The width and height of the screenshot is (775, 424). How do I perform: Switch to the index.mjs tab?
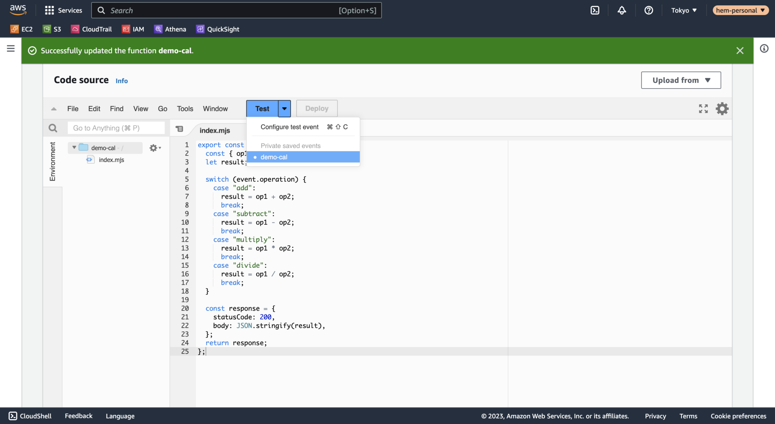click(215, 130)
